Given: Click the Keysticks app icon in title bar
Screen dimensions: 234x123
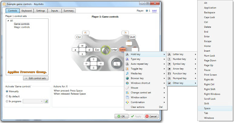Looking at the screenshot, I should (x=4, y=4).
